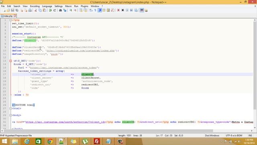Collapse the <html> fold marker on line 27
This screenshot has width=257, height=145.
click(10, 108)
